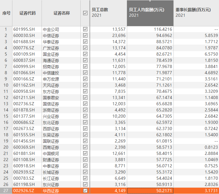Uncheck the checkbox for 华西证券 row
The height and width of the screenshot is (194, 219).
pos(85,191)
